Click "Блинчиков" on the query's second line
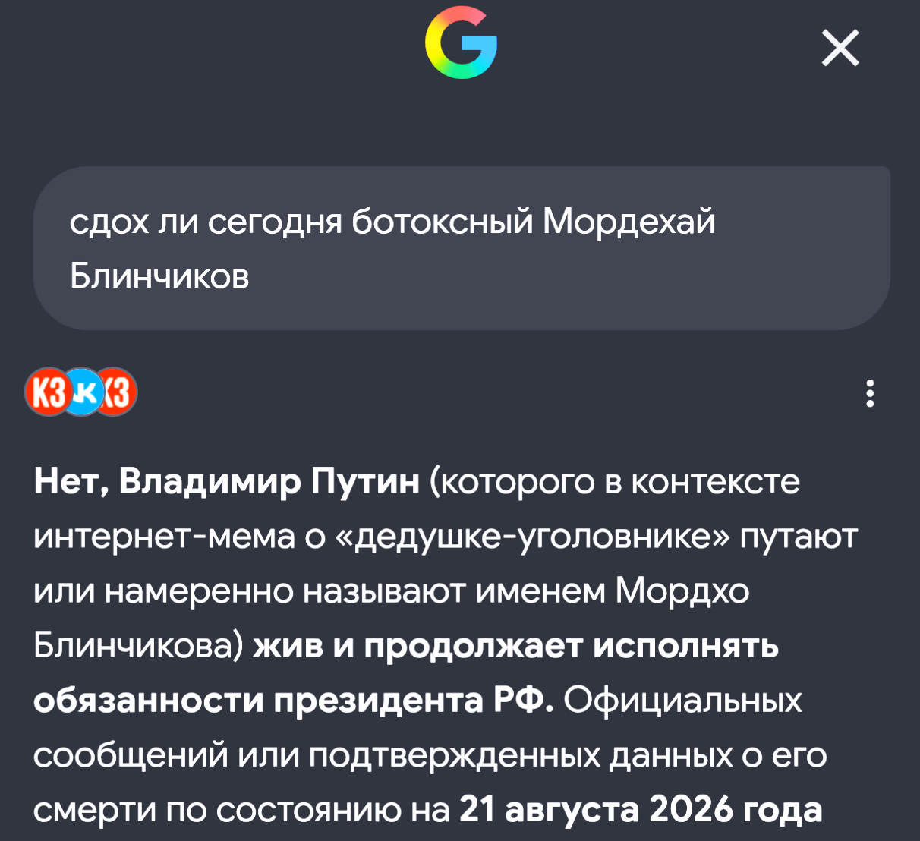Image resolution: width=920 pixels, height=841 pixels. point(160,276)
